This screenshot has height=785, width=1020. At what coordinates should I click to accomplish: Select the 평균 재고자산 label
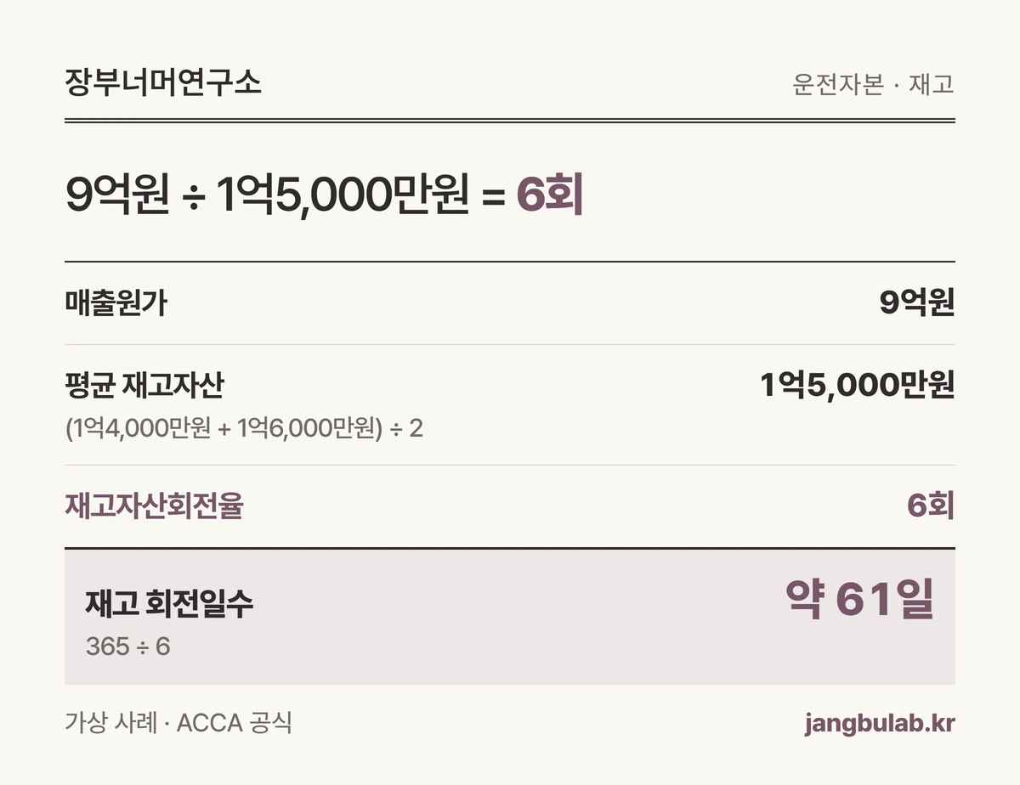[x=144, y=387]
